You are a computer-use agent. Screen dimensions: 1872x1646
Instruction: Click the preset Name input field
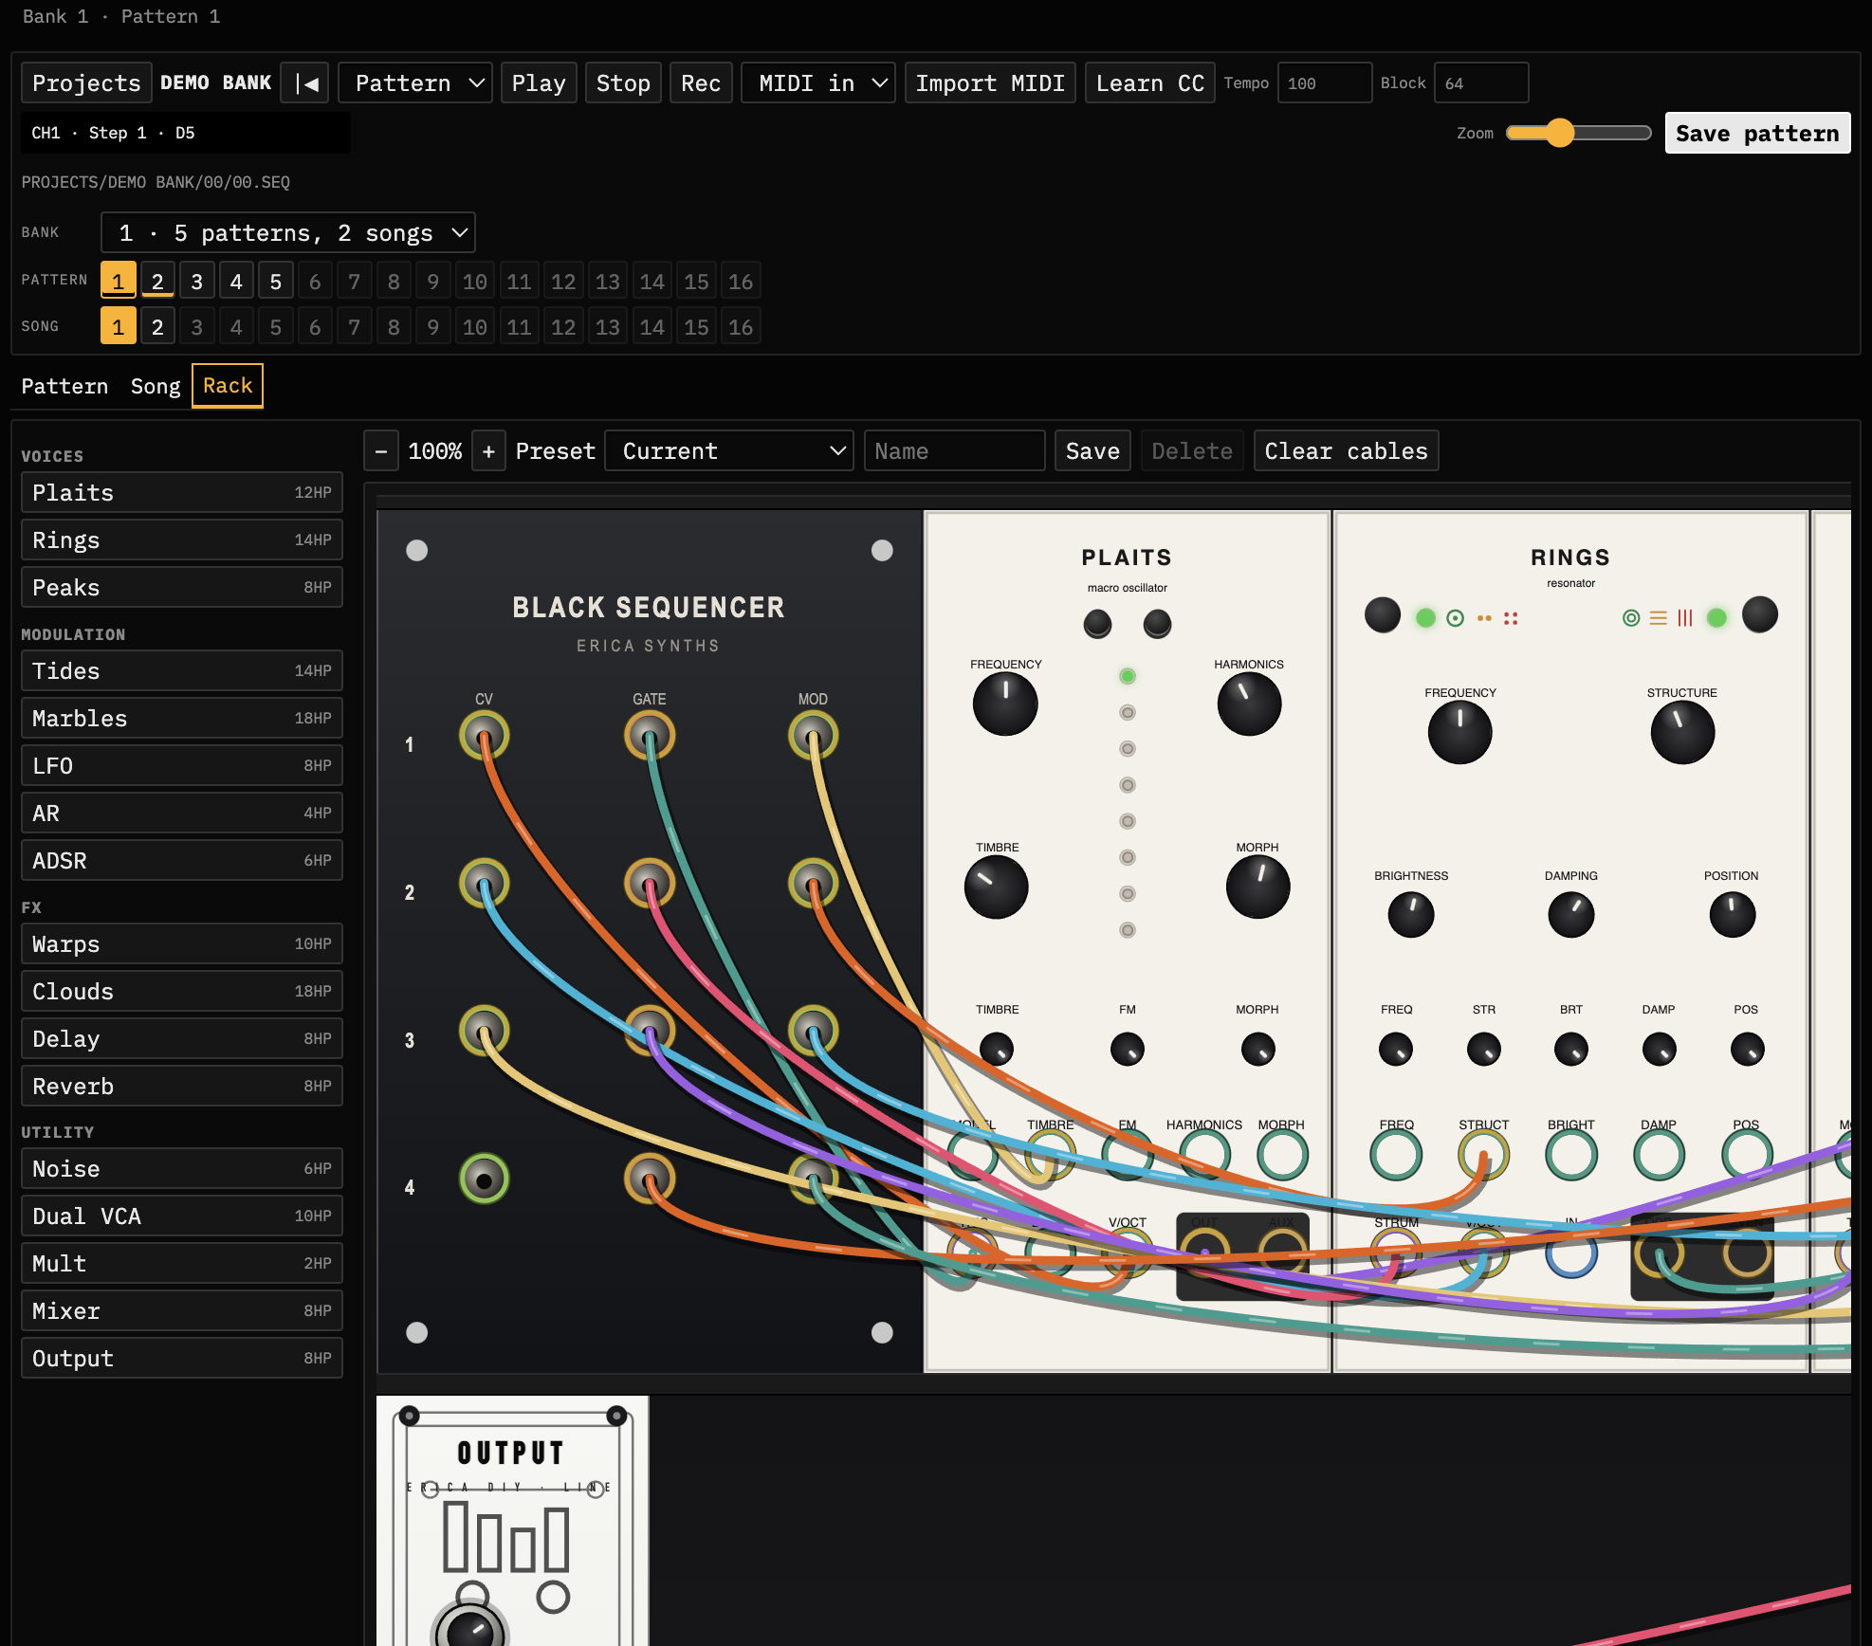click(x=954, y=451)
